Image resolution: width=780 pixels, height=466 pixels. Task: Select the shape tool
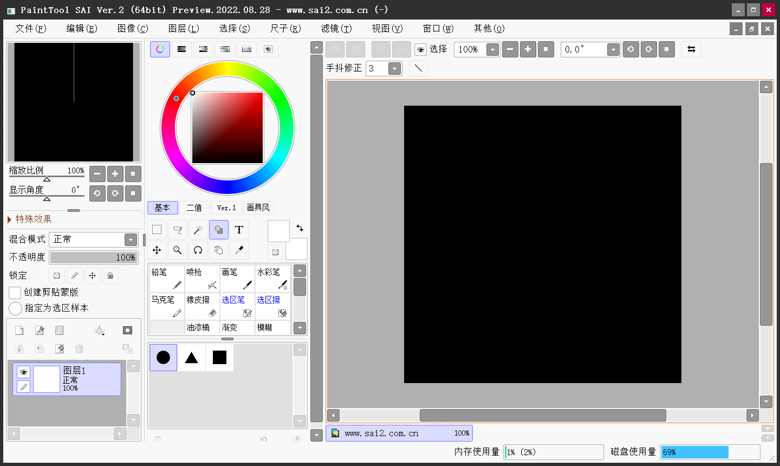click(x=219, y=230)
